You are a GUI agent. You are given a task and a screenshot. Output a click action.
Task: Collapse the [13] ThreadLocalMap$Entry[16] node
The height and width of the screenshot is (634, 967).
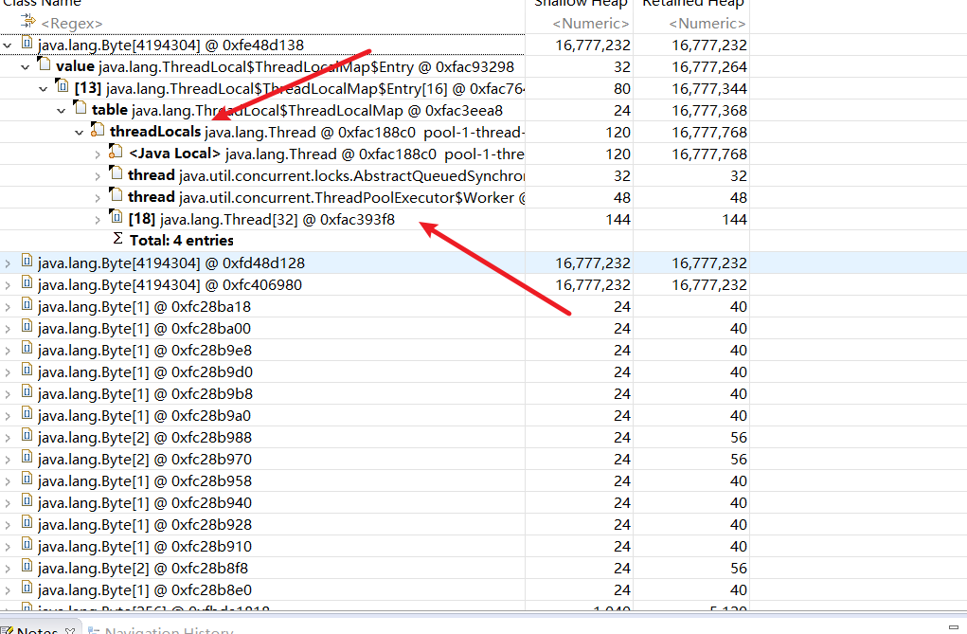coord(44,88)
